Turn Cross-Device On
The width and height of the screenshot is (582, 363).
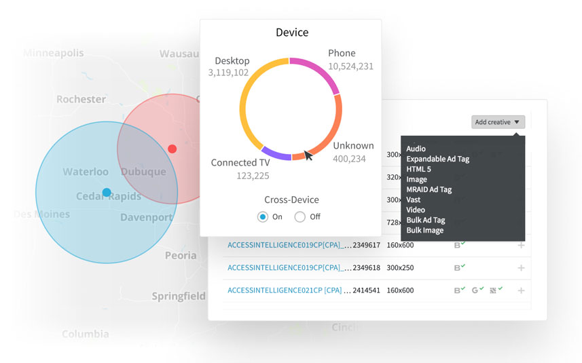pos(263,217)
